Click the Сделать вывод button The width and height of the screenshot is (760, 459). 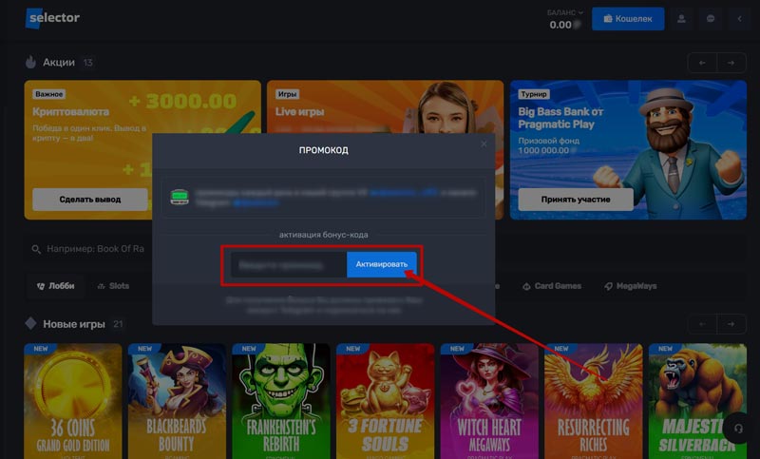point(90,200)
